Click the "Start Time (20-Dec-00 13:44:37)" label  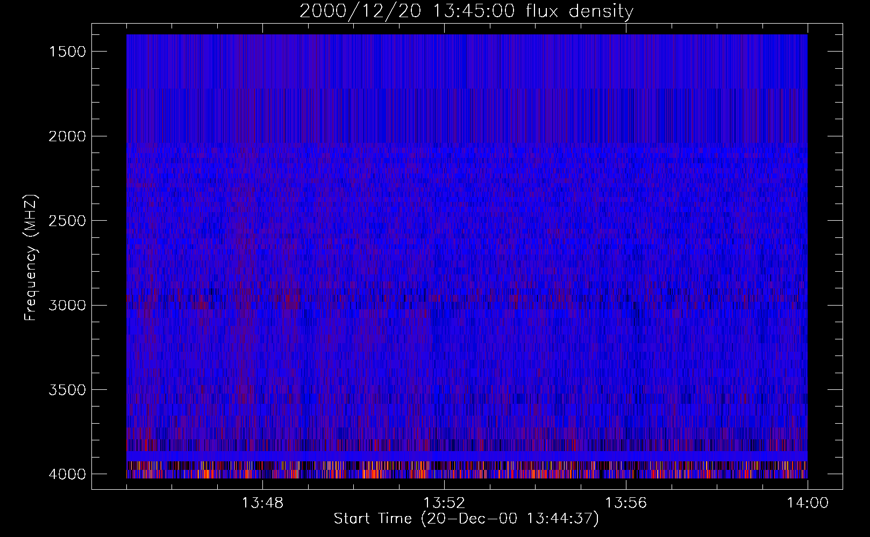point(466,519)
